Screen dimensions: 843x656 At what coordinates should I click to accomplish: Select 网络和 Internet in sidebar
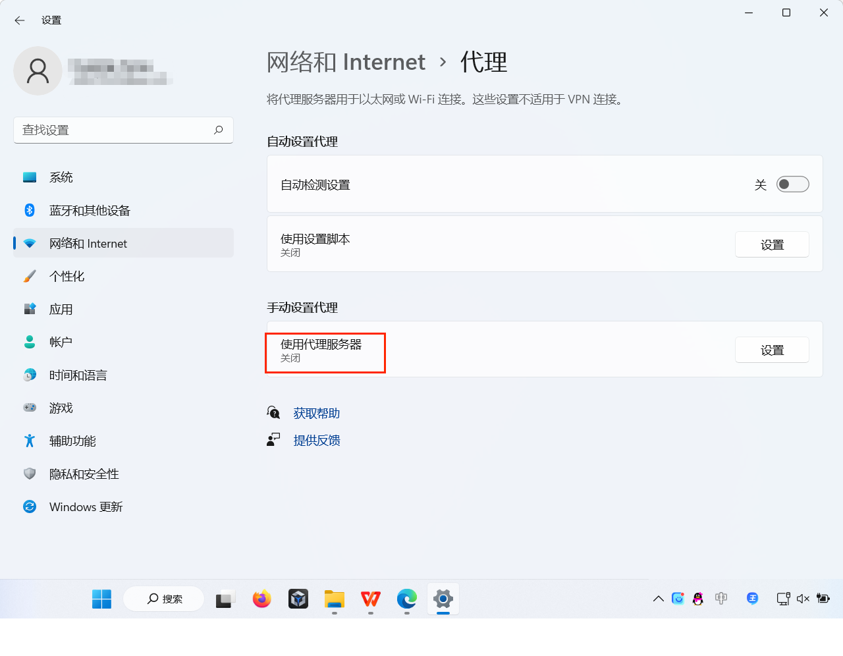(123, 243)
